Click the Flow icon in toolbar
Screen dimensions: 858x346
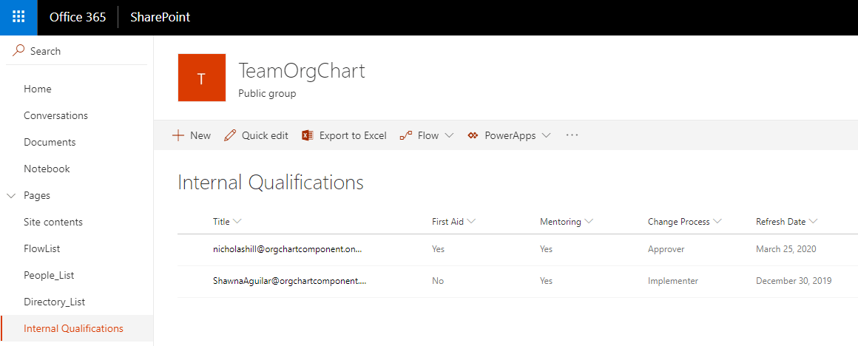405,135
